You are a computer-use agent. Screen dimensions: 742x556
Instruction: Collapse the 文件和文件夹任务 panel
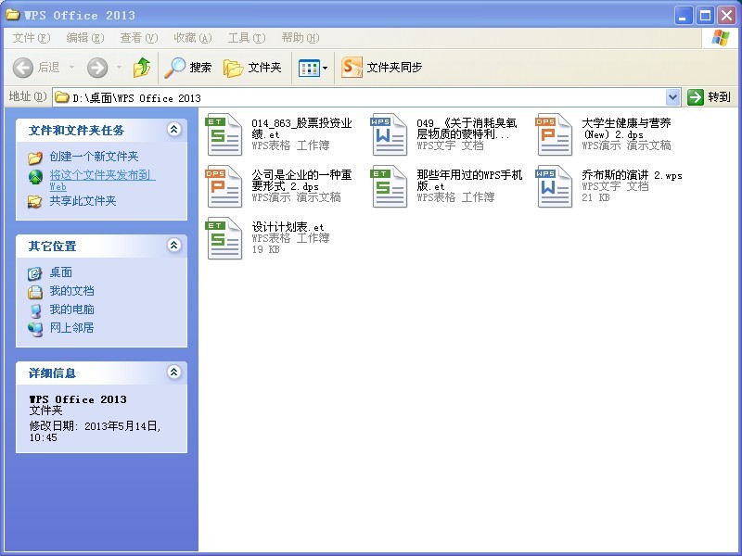click(173, 130)
